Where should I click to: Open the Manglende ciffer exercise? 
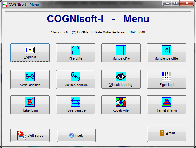[x=167, y=53]
